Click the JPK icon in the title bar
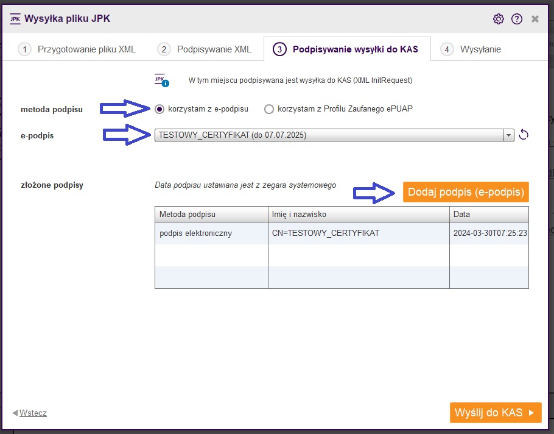 coord(15,19)
